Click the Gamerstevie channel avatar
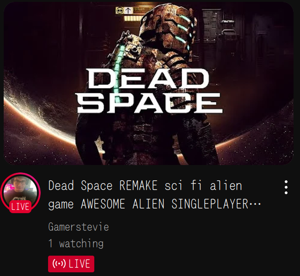 point(20,192)
